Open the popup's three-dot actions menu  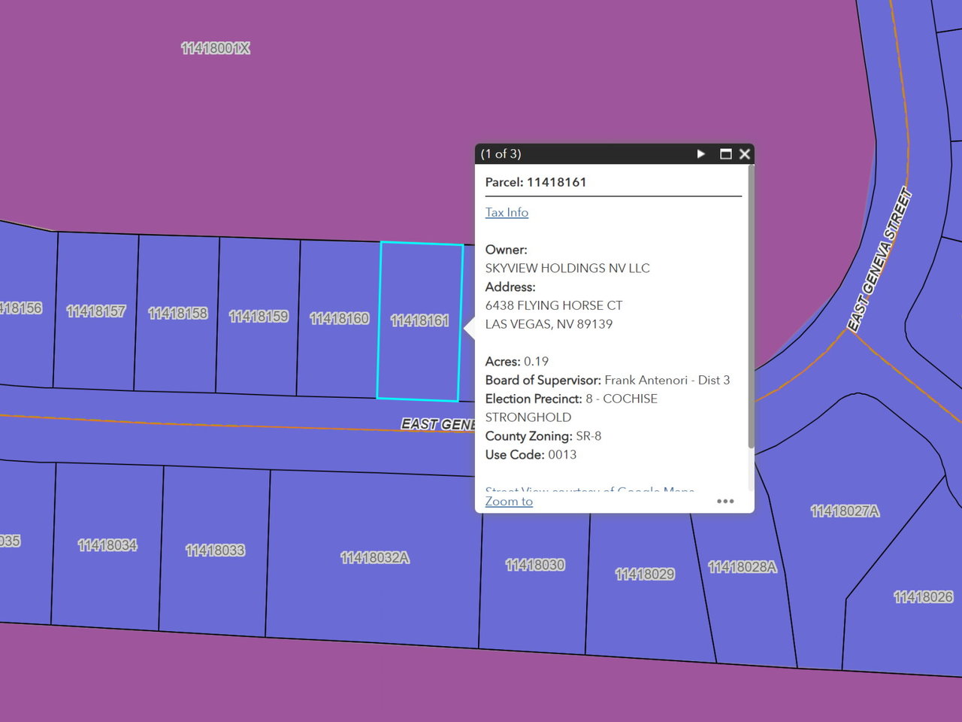coord(725,502)
